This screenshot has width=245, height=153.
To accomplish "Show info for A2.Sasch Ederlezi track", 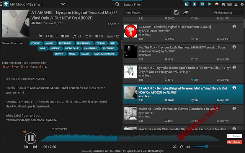I will tap(234, 26).
